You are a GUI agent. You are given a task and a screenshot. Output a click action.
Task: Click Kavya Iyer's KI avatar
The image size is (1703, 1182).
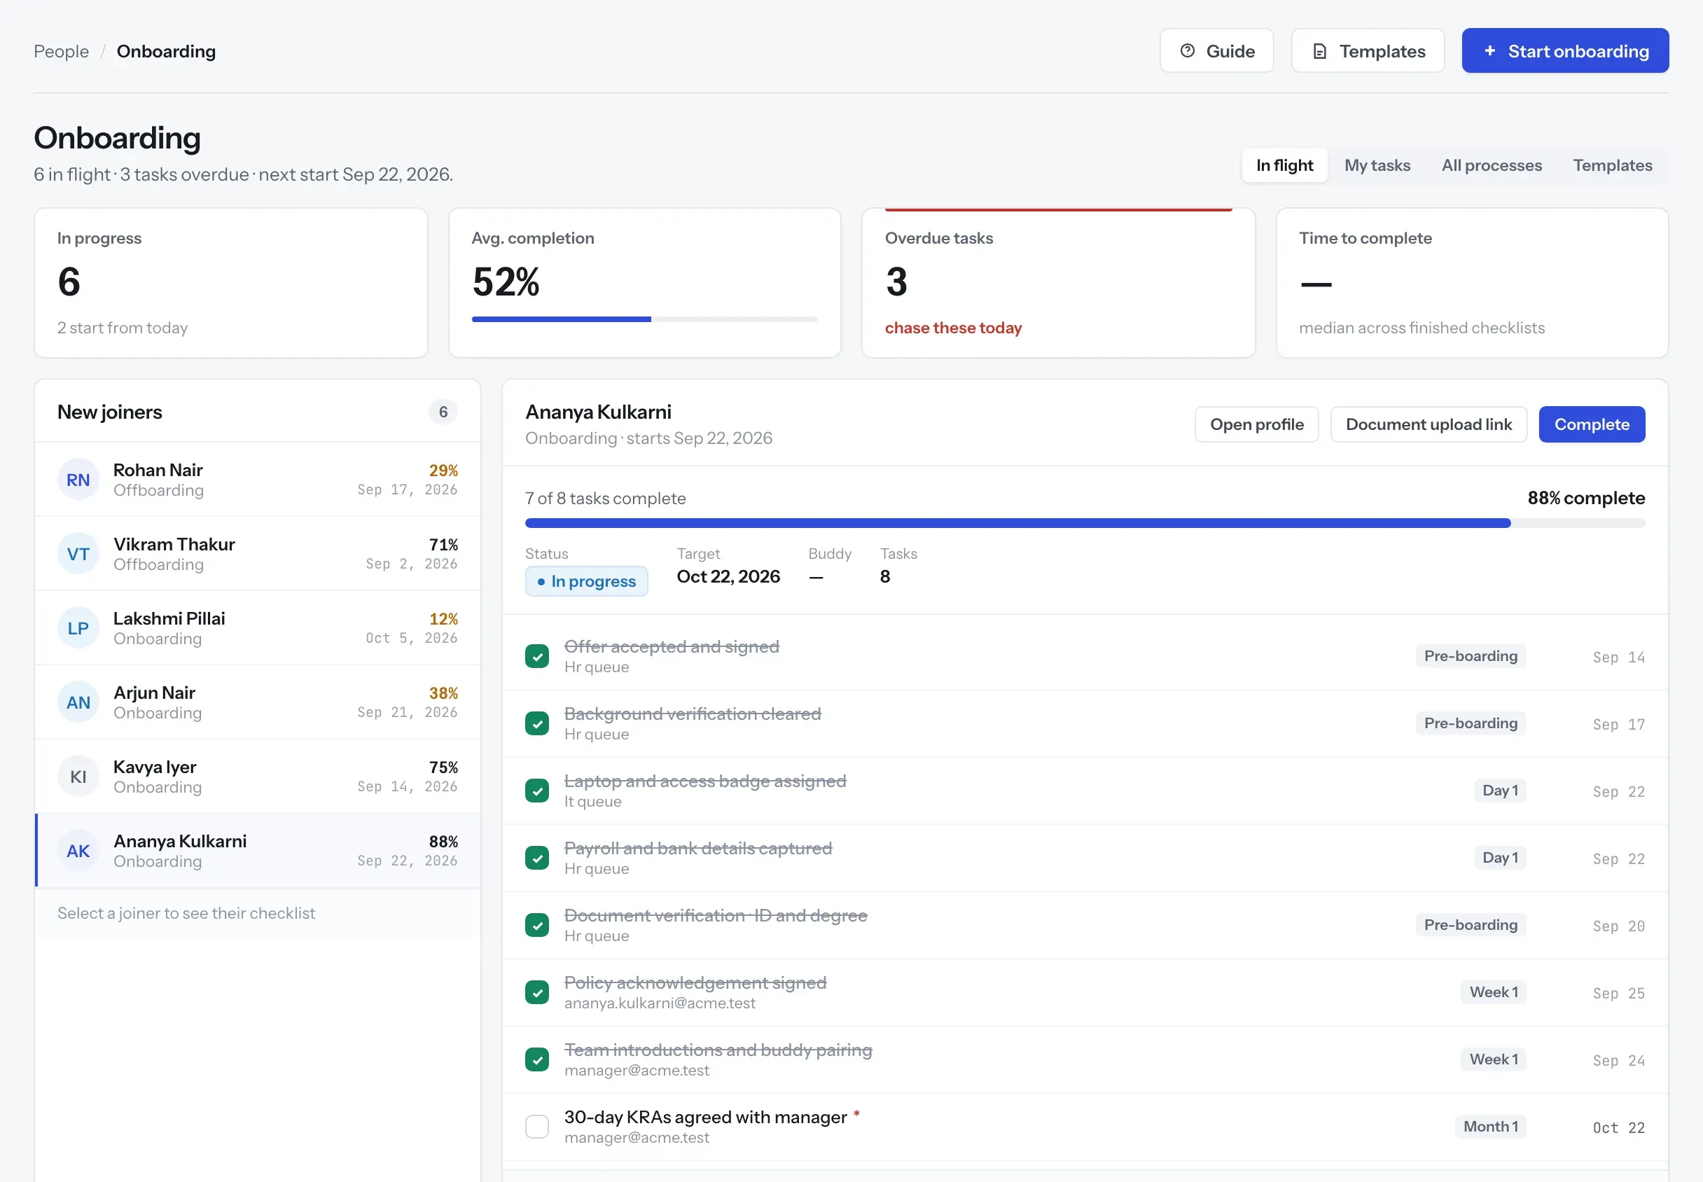tap(78, 776)
